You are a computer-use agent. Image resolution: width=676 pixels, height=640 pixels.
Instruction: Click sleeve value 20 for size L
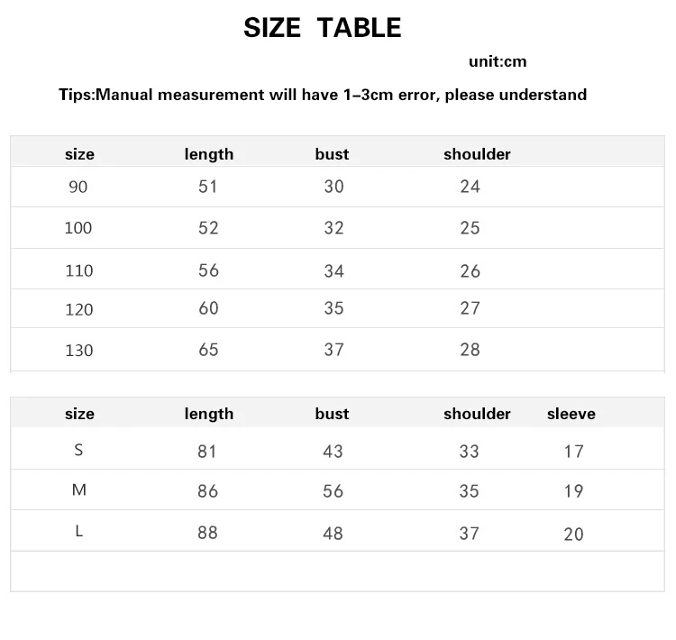coord(574,535)
